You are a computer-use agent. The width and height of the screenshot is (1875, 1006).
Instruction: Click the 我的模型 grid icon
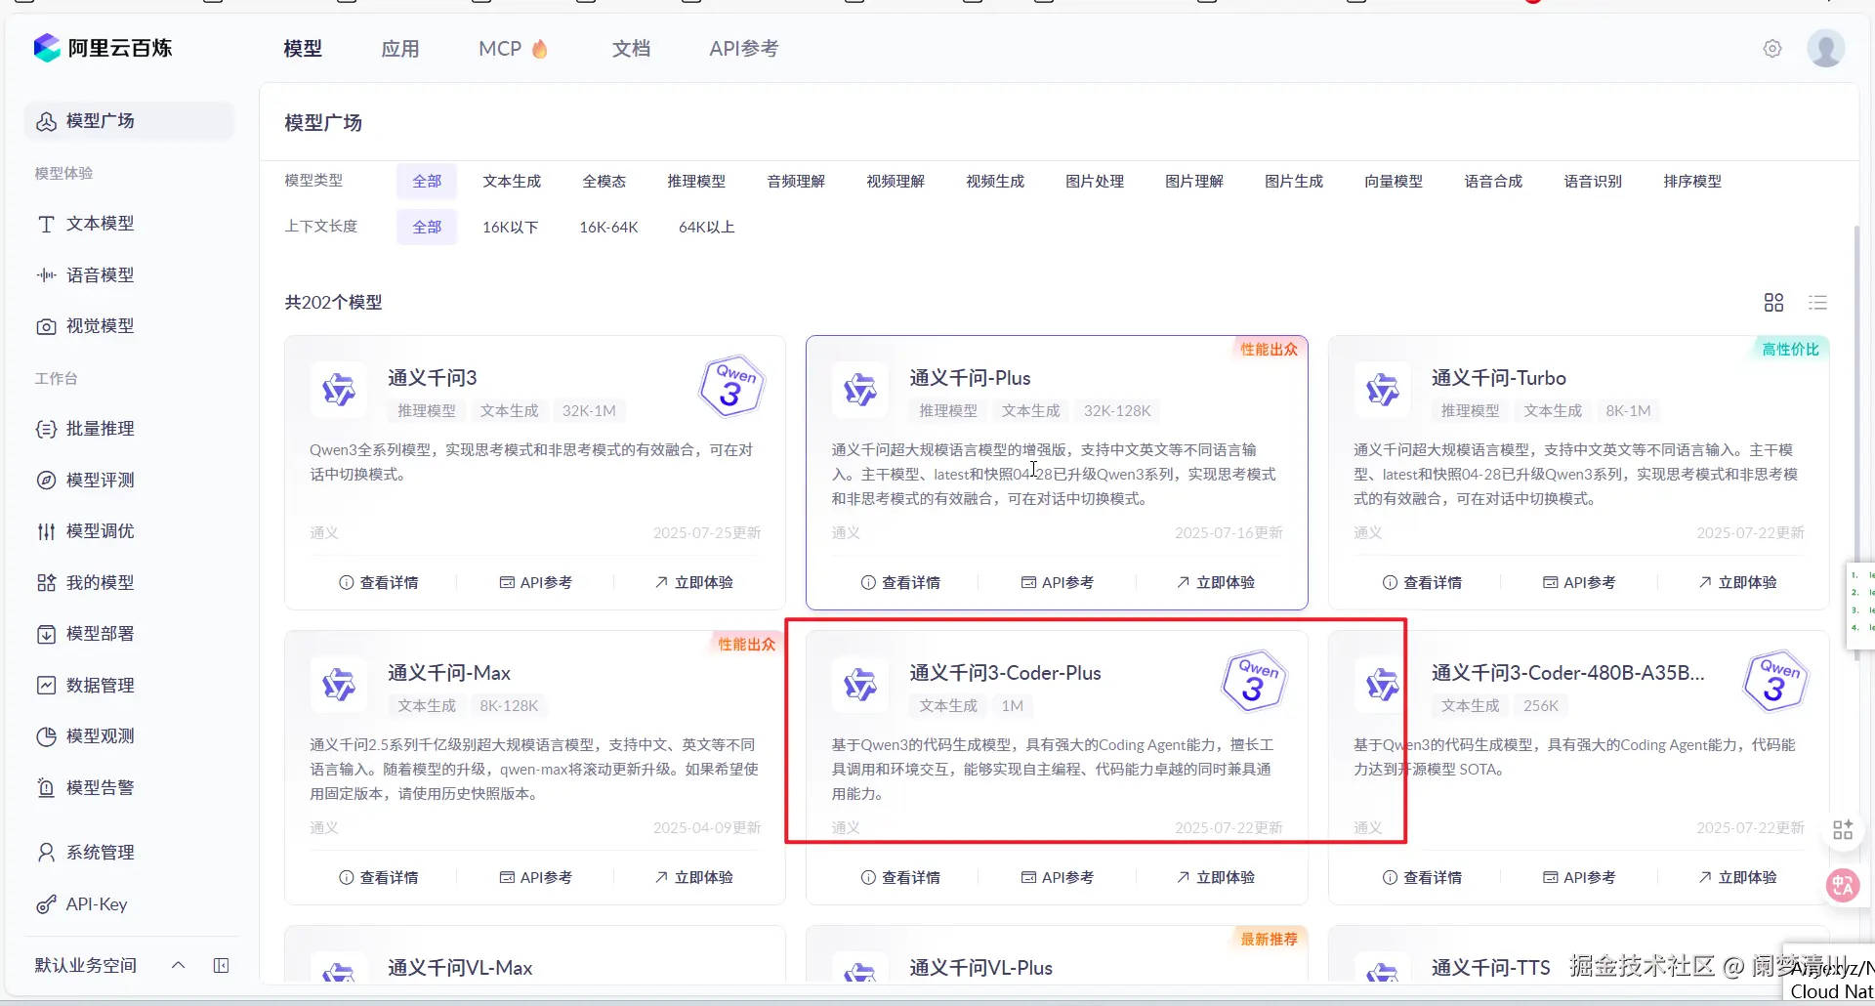tap(46, 583)
